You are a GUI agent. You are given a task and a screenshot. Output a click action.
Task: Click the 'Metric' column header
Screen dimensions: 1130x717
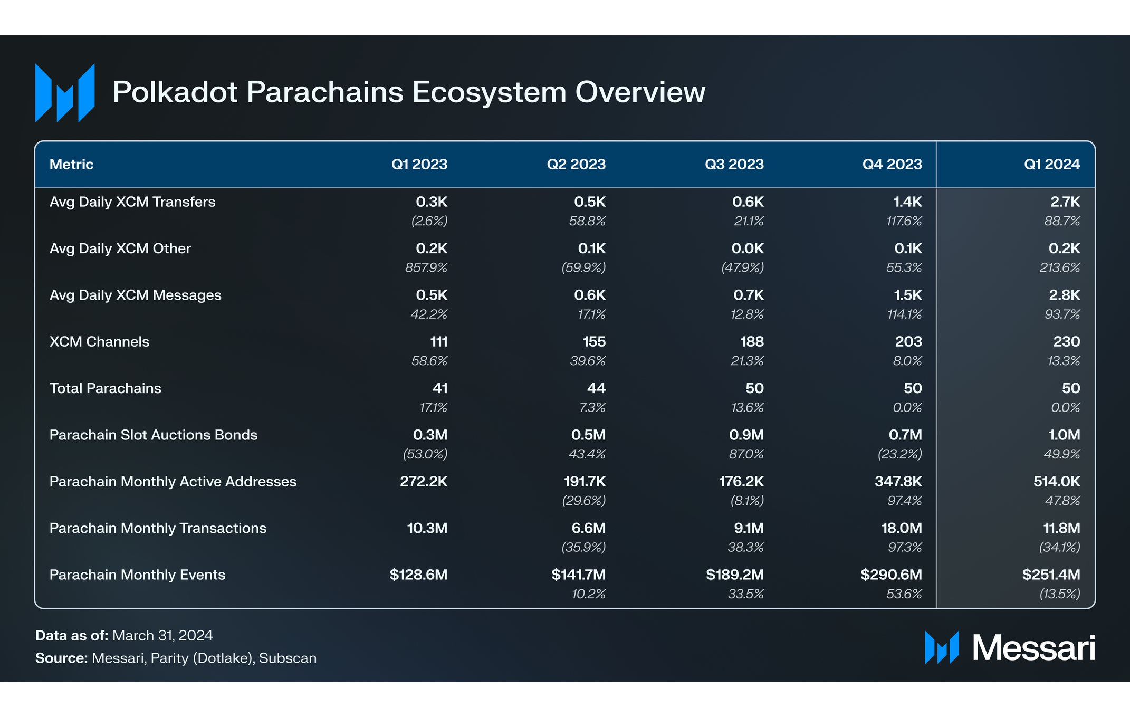[x=71, y=165]
